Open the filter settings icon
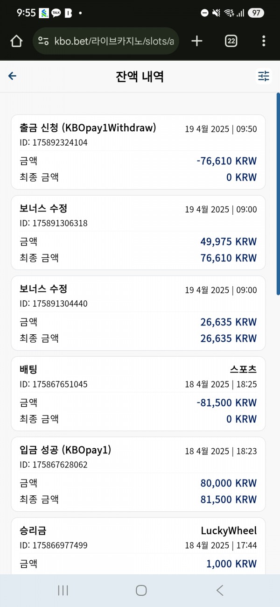The image size is (280, 607). [264, 76]
